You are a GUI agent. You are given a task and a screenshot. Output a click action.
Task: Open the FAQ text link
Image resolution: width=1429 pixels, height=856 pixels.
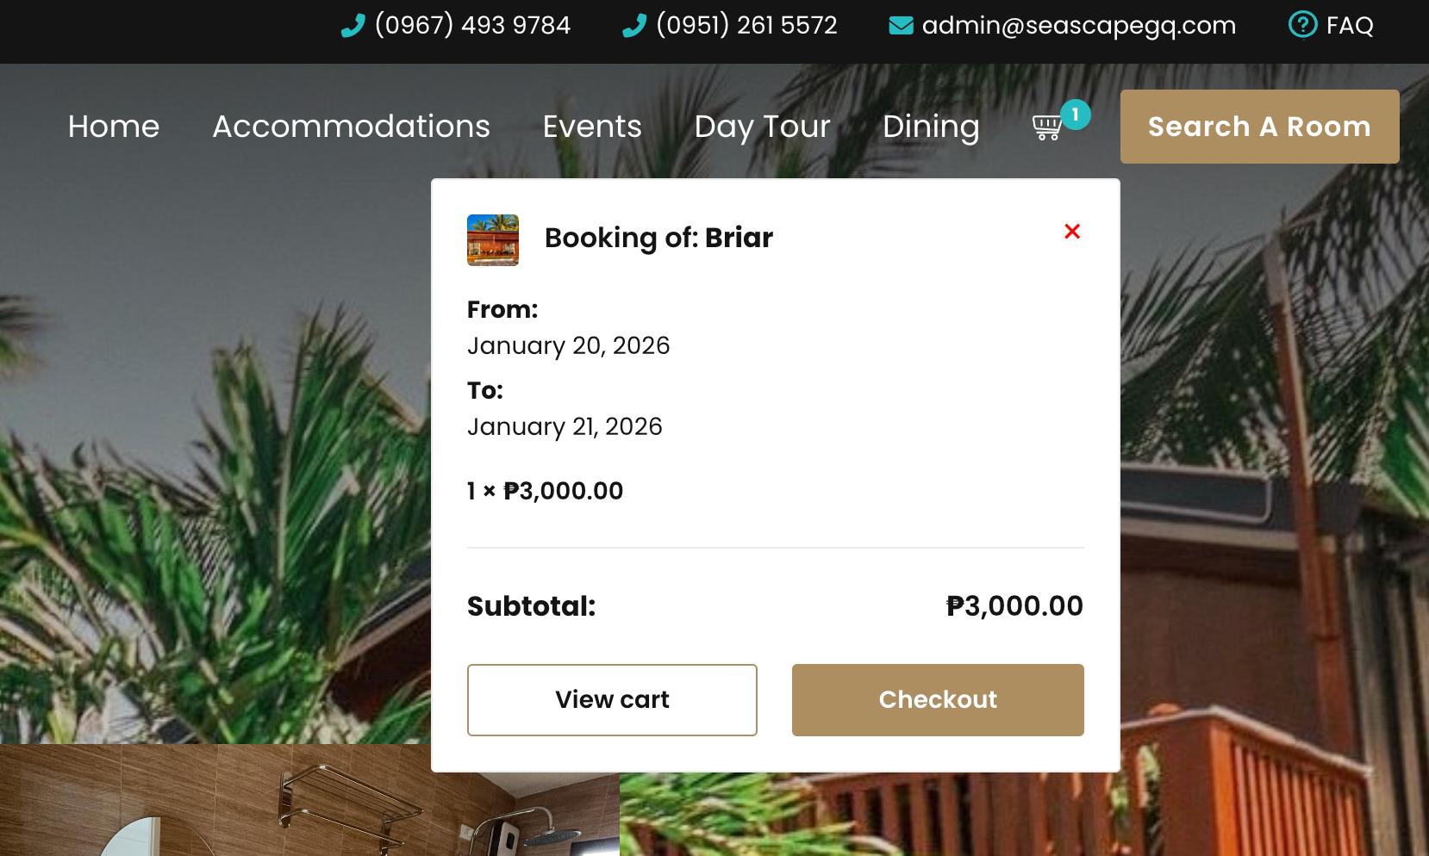point(1350,26)
